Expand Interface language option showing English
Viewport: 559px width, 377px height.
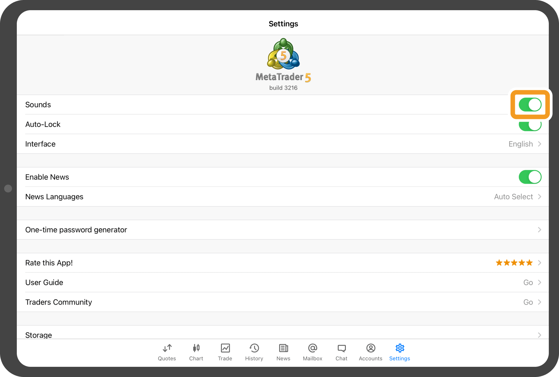(x=524, y=144)
